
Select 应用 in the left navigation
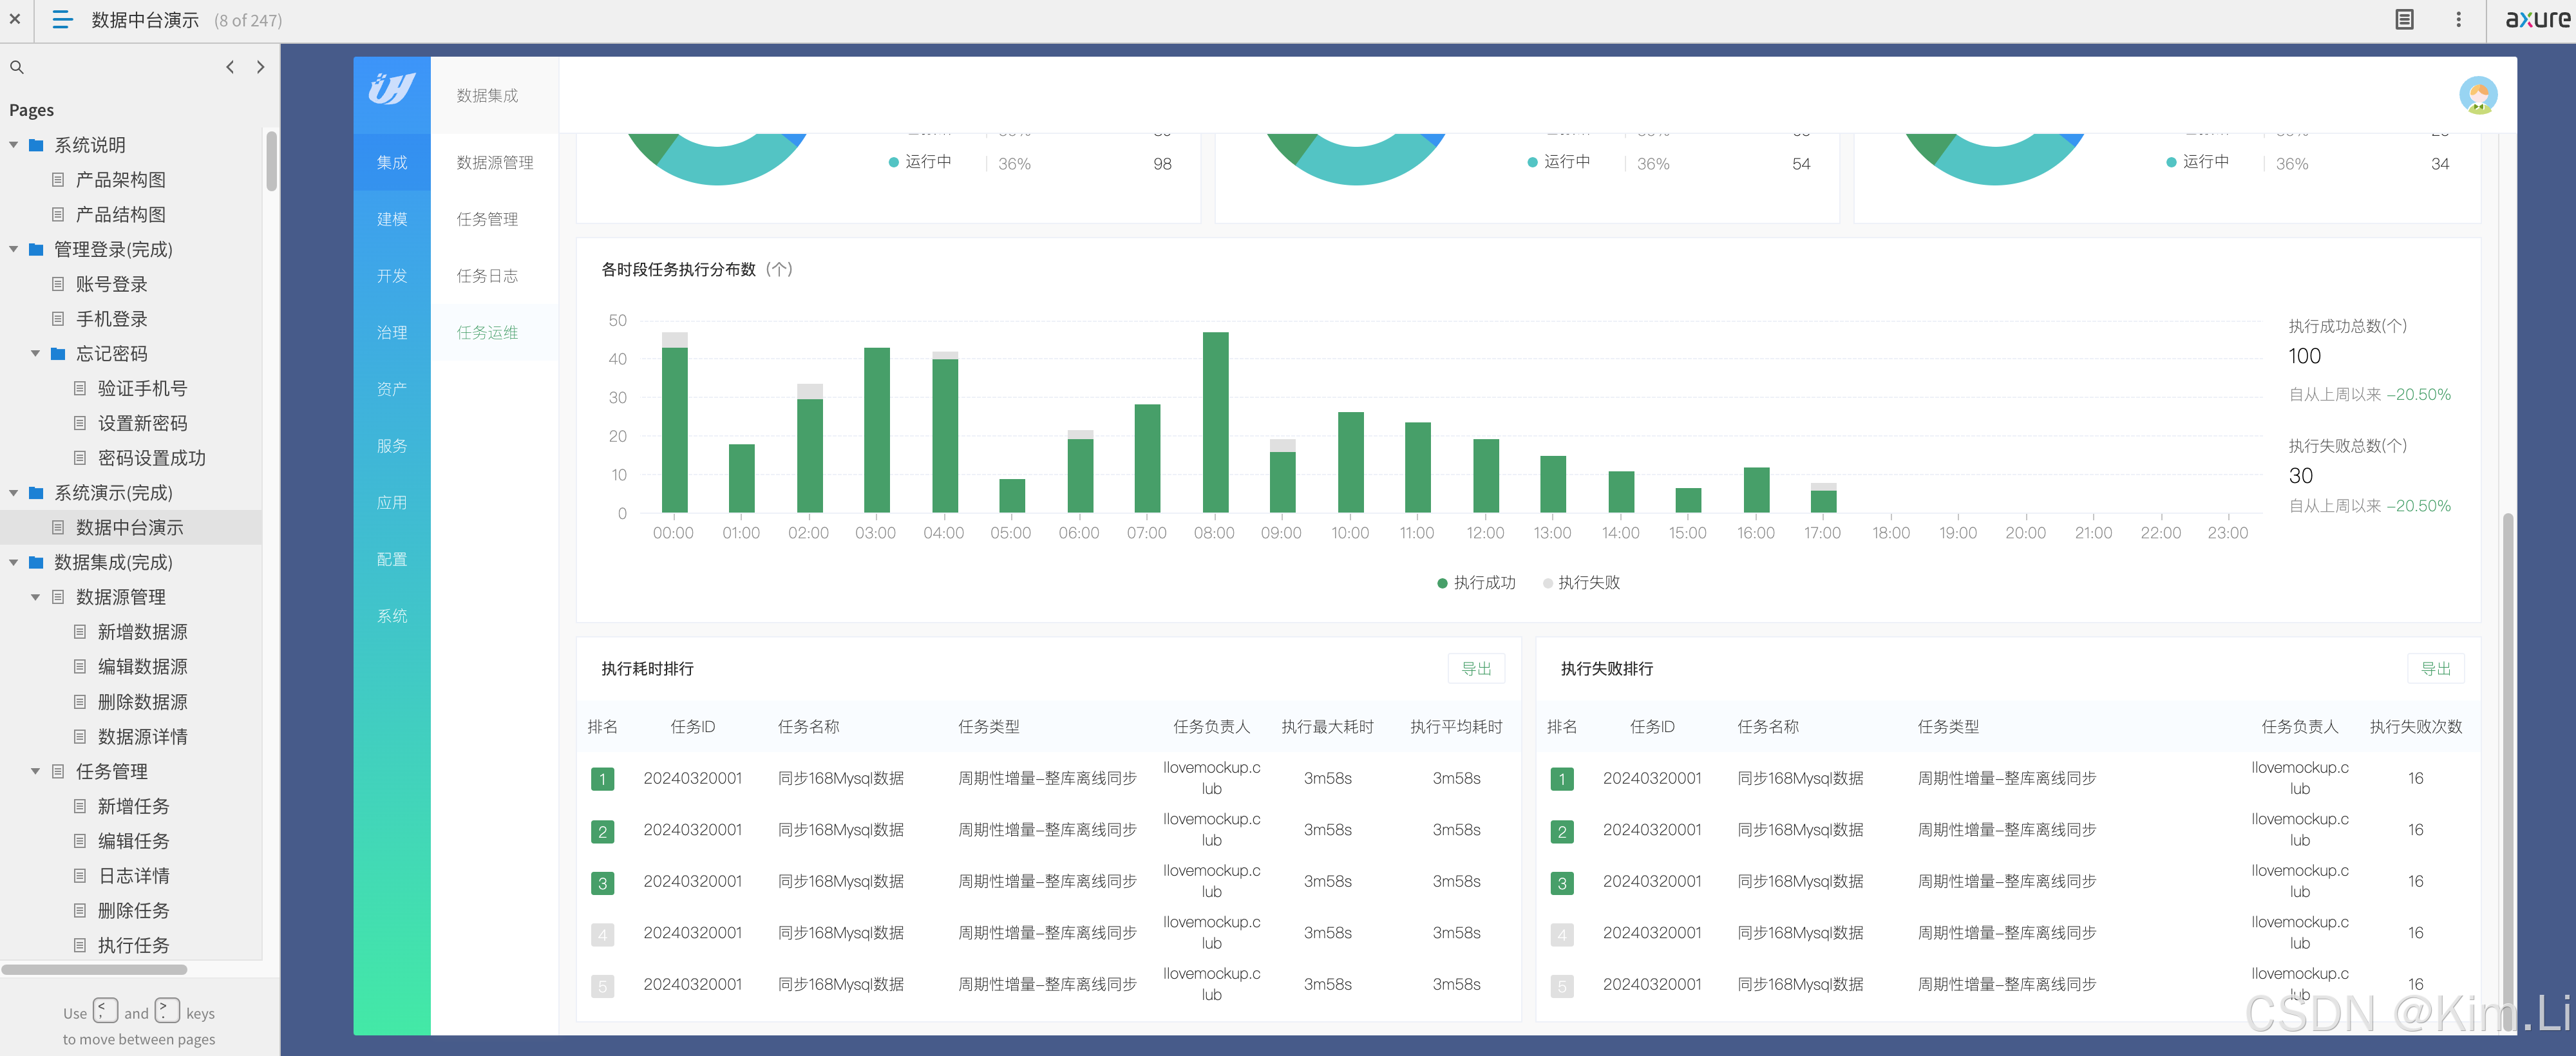[392, 503]
